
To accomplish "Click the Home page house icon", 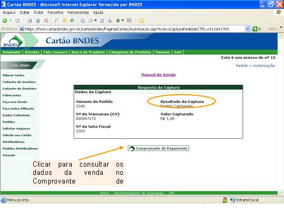I will point(46,21).
